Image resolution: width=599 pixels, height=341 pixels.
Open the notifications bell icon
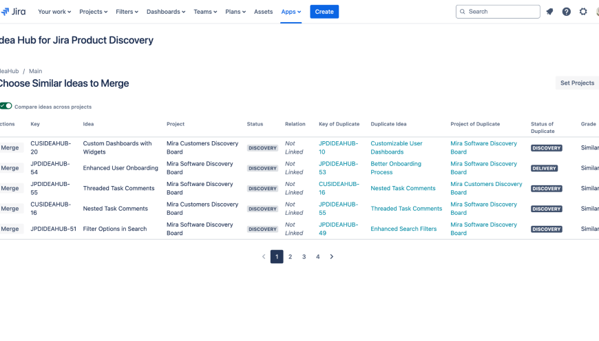click(549, 12)
